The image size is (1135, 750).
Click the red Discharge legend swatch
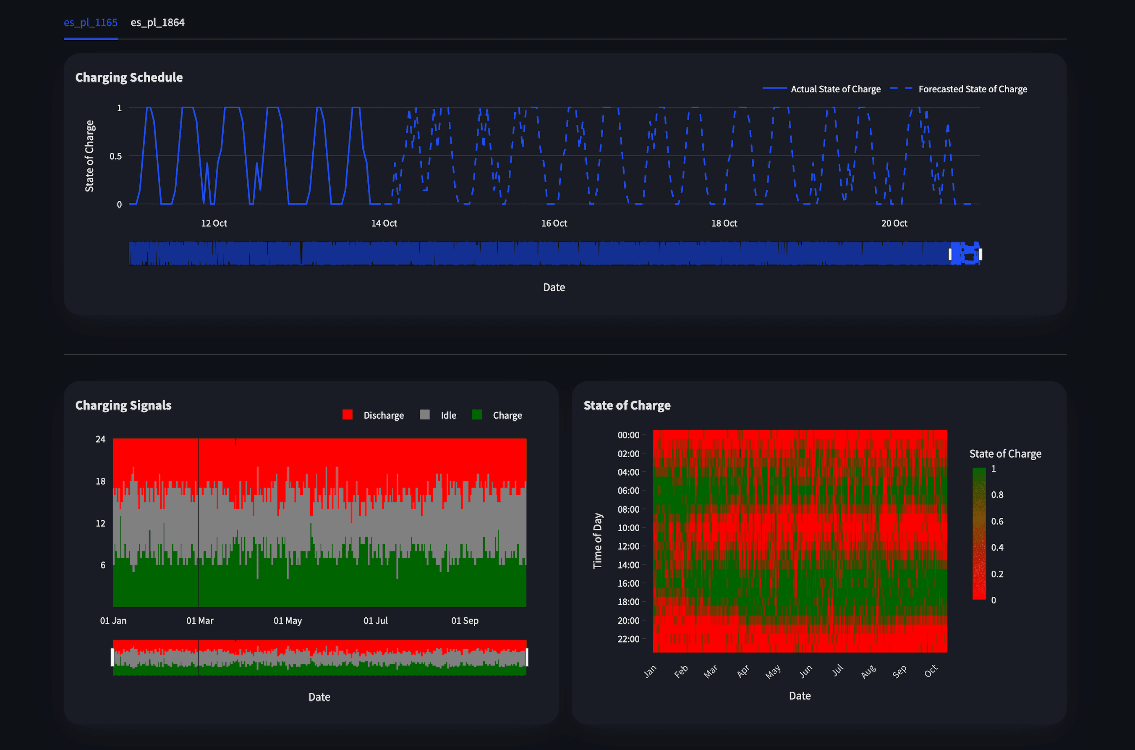coord(348,415)
